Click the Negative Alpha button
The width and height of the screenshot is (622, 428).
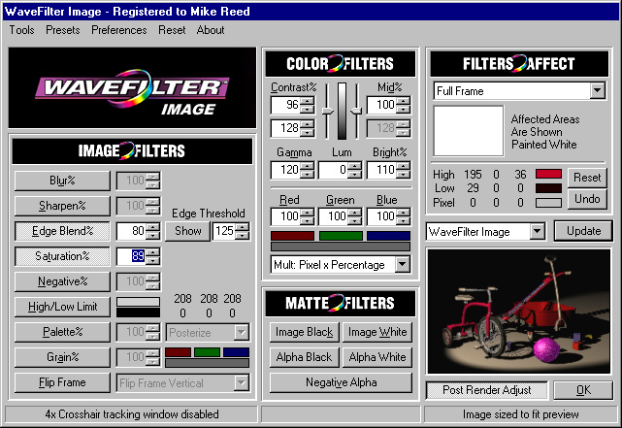pos(342,382)
